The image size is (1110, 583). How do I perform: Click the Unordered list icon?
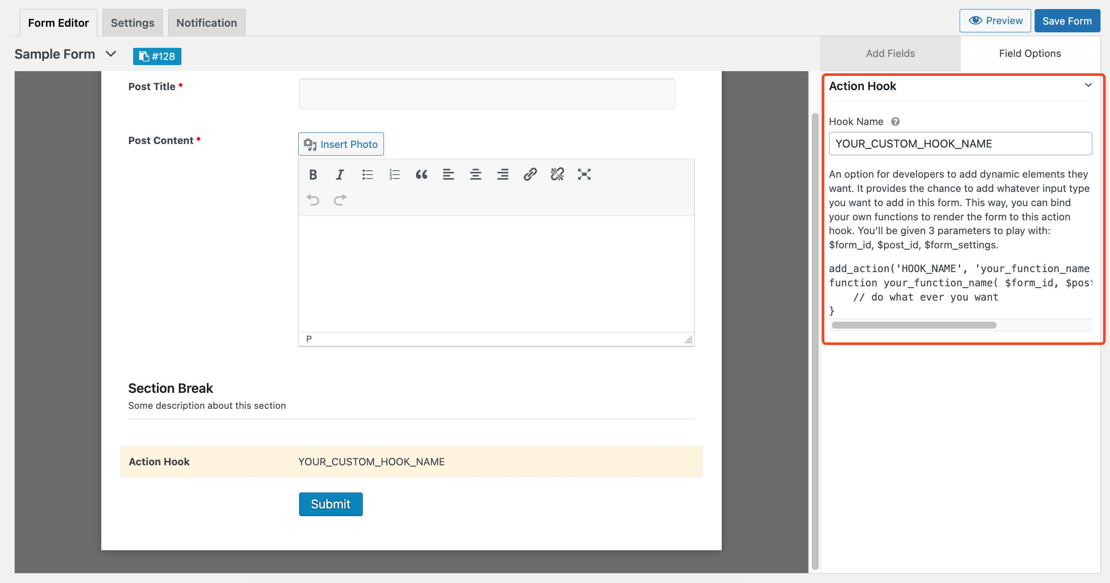click(367, 174)
